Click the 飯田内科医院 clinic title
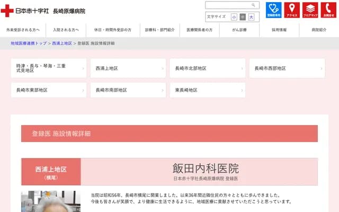Viewport: 339px width, 212px height. point(206,169)
